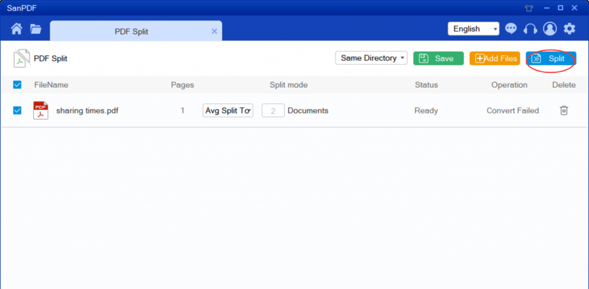Select the sharing times.pdf file name
The height and width of the screenshot is (289, 589).
point(87,111)
